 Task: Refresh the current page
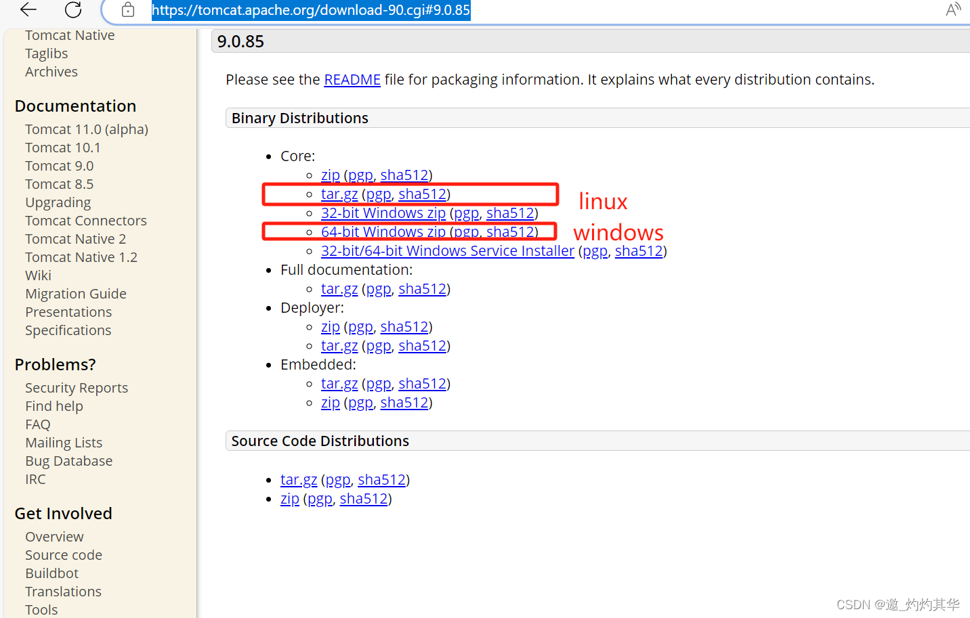72,10
